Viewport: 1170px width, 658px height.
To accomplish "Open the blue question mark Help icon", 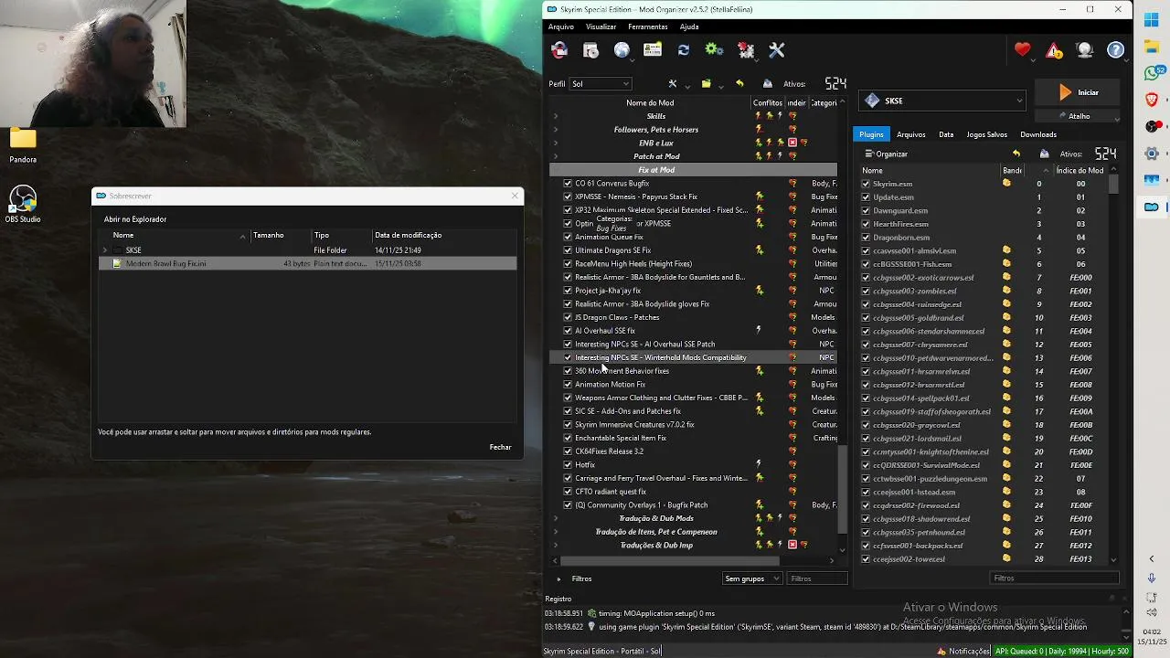I will click(1116, 50).
